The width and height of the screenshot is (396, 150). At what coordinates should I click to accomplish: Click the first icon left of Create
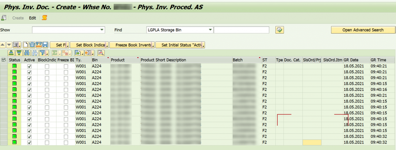pos(3,18)
